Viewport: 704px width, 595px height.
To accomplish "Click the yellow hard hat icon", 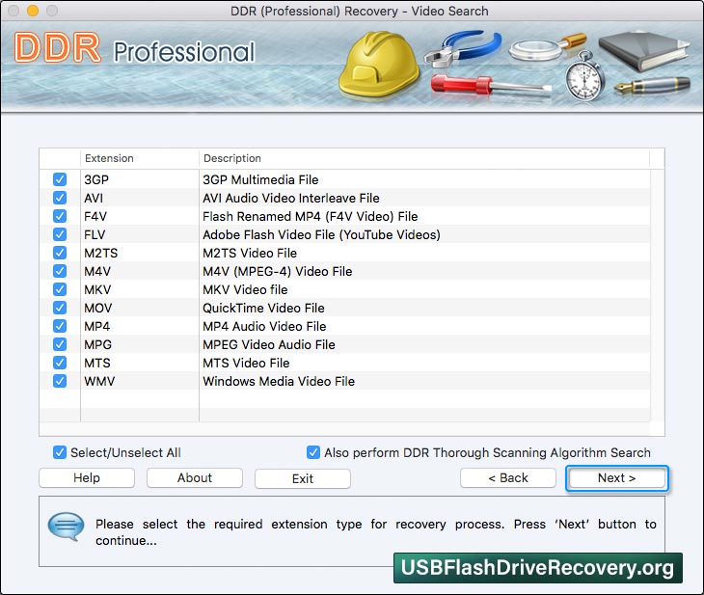I will (x=379, y=66).
